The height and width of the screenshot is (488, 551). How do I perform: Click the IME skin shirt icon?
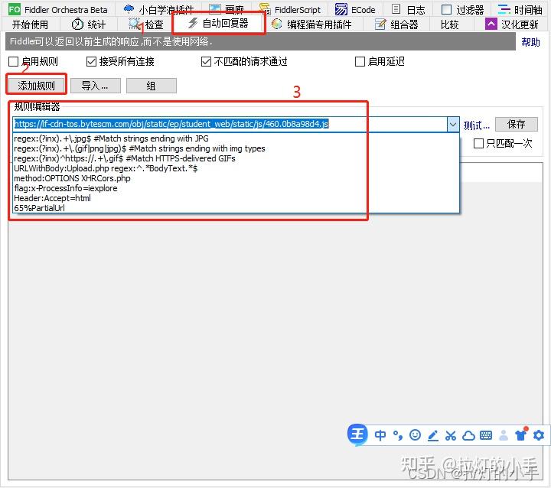[x=521, y=435]
